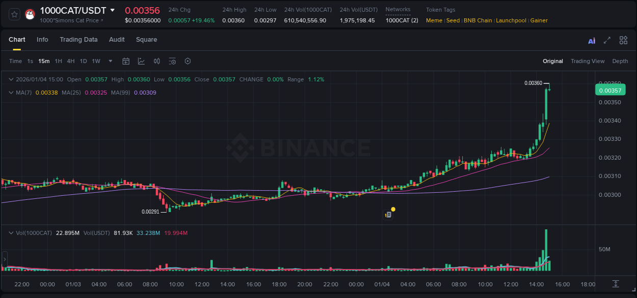The width and height of the screenshot is (637, 298).
Task: Open the calendar date-jump tool
Action: point(126,61)
